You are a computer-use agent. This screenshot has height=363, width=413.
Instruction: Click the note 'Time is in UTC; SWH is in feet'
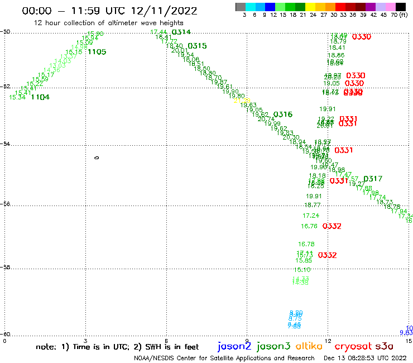coord(117,347)
